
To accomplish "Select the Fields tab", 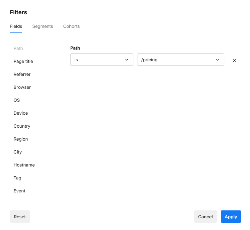I will coord(16,26).
